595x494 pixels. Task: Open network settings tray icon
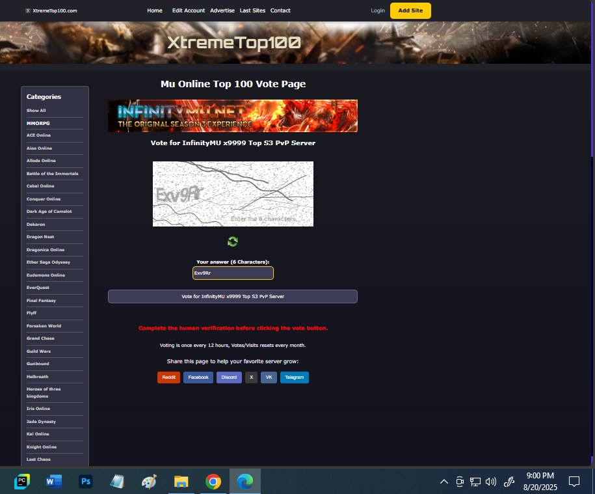[475, 482]
